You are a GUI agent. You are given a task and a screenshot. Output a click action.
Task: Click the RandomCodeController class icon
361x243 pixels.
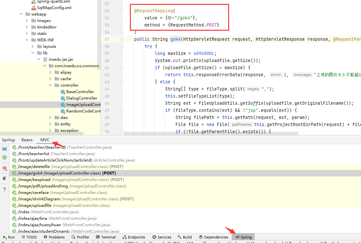63,111
